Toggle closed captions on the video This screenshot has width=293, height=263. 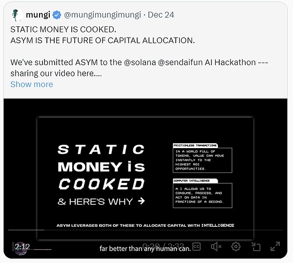[x=196, y=247]
